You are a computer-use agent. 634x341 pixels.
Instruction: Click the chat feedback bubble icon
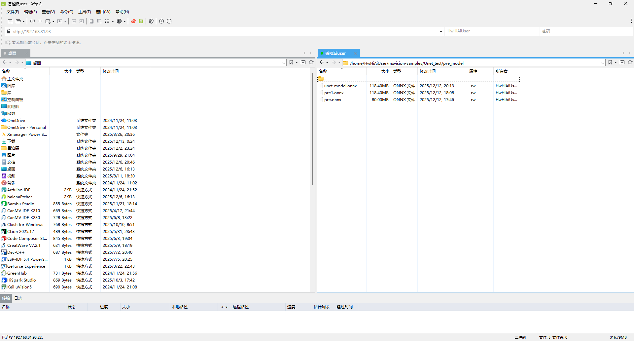(169, 21)
